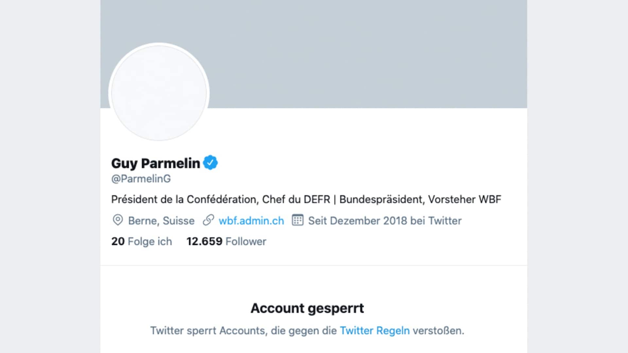Click the Bundespräsident, Vorsteher WBF text
Screen dimensions: 628x353
coord(420,199)
